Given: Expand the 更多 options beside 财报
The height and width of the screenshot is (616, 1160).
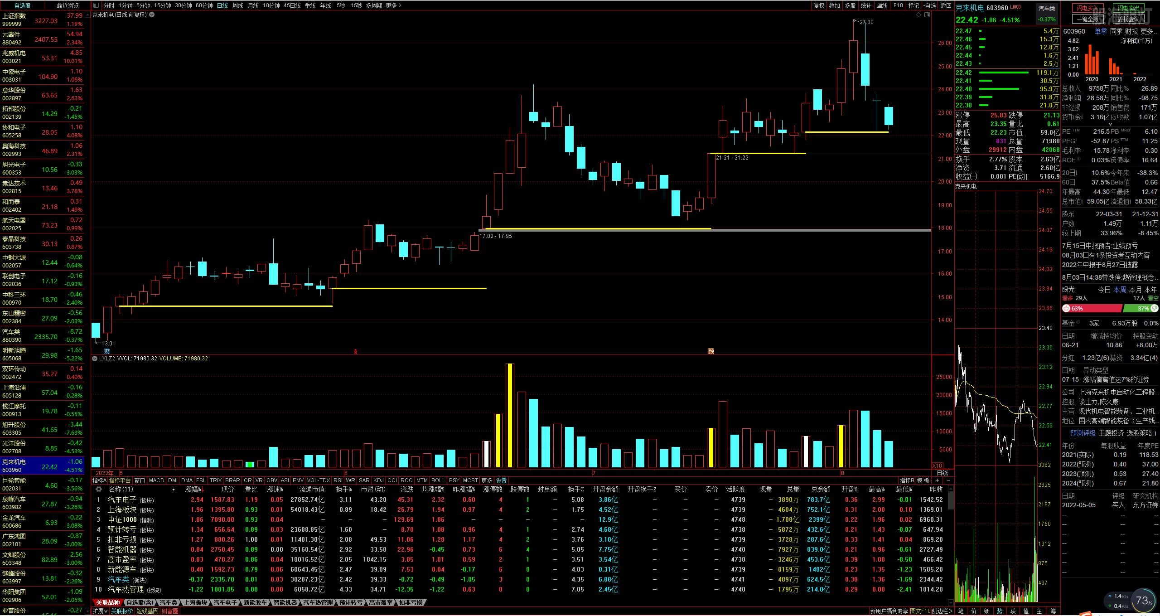Looking at the screenshot, I should [x=1149, y=31].
